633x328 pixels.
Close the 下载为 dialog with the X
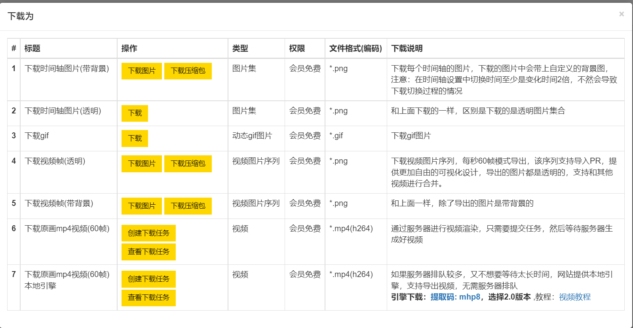pyautogui.click(x=621, y=14)
